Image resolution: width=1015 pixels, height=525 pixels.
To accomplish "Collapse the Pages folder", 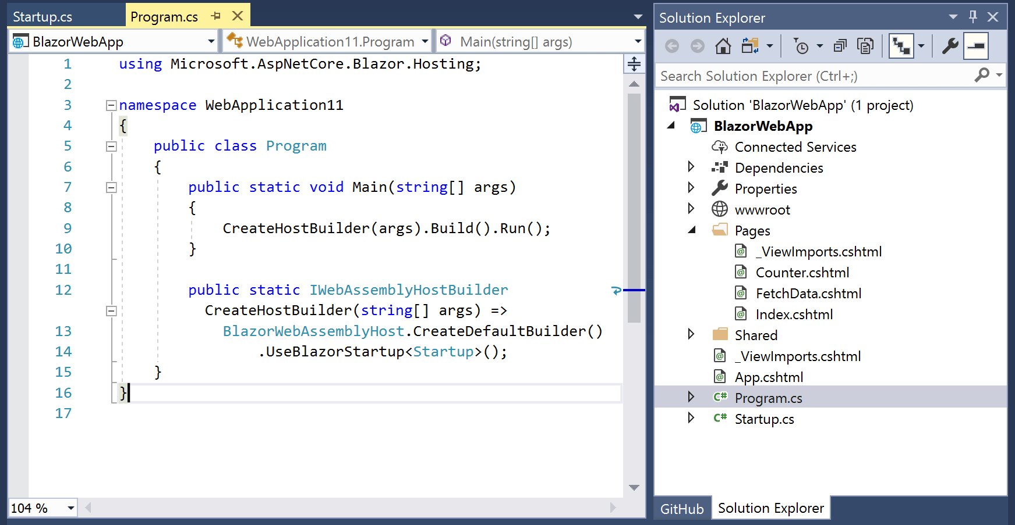I will pos(691,230).
